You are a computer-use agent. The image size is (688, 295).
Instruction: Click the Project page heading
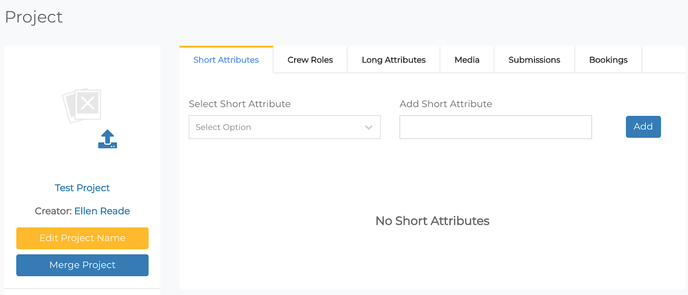34,17
